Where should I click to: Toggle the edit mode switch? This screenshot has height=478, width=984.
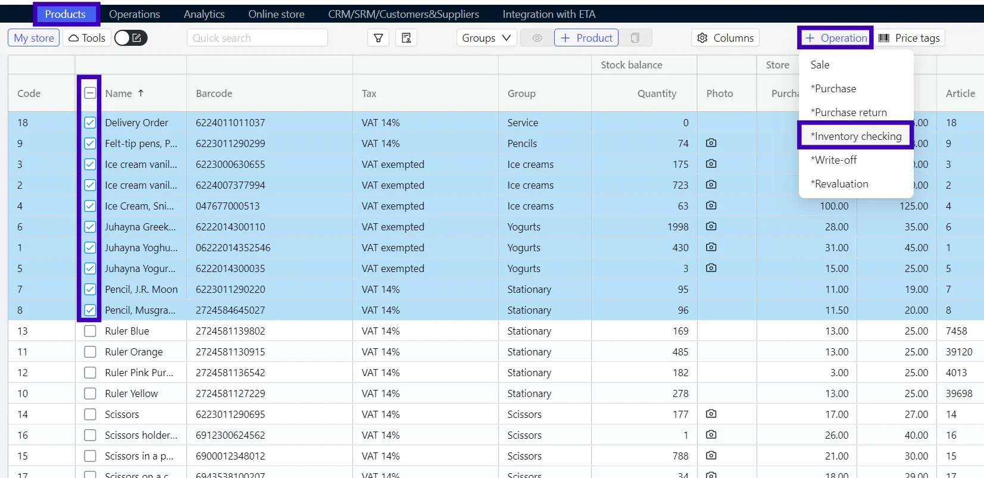click(130, 38)
